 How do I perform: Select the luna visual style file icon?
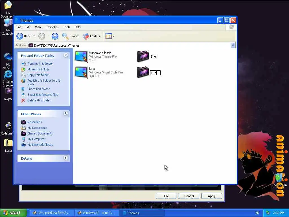(81, 72)
